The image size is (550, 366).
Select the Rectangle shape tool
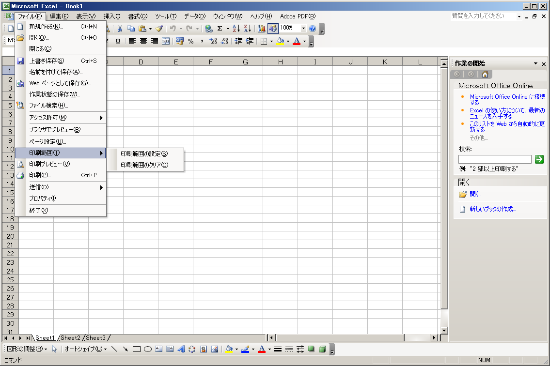click(x=137, y=349)
